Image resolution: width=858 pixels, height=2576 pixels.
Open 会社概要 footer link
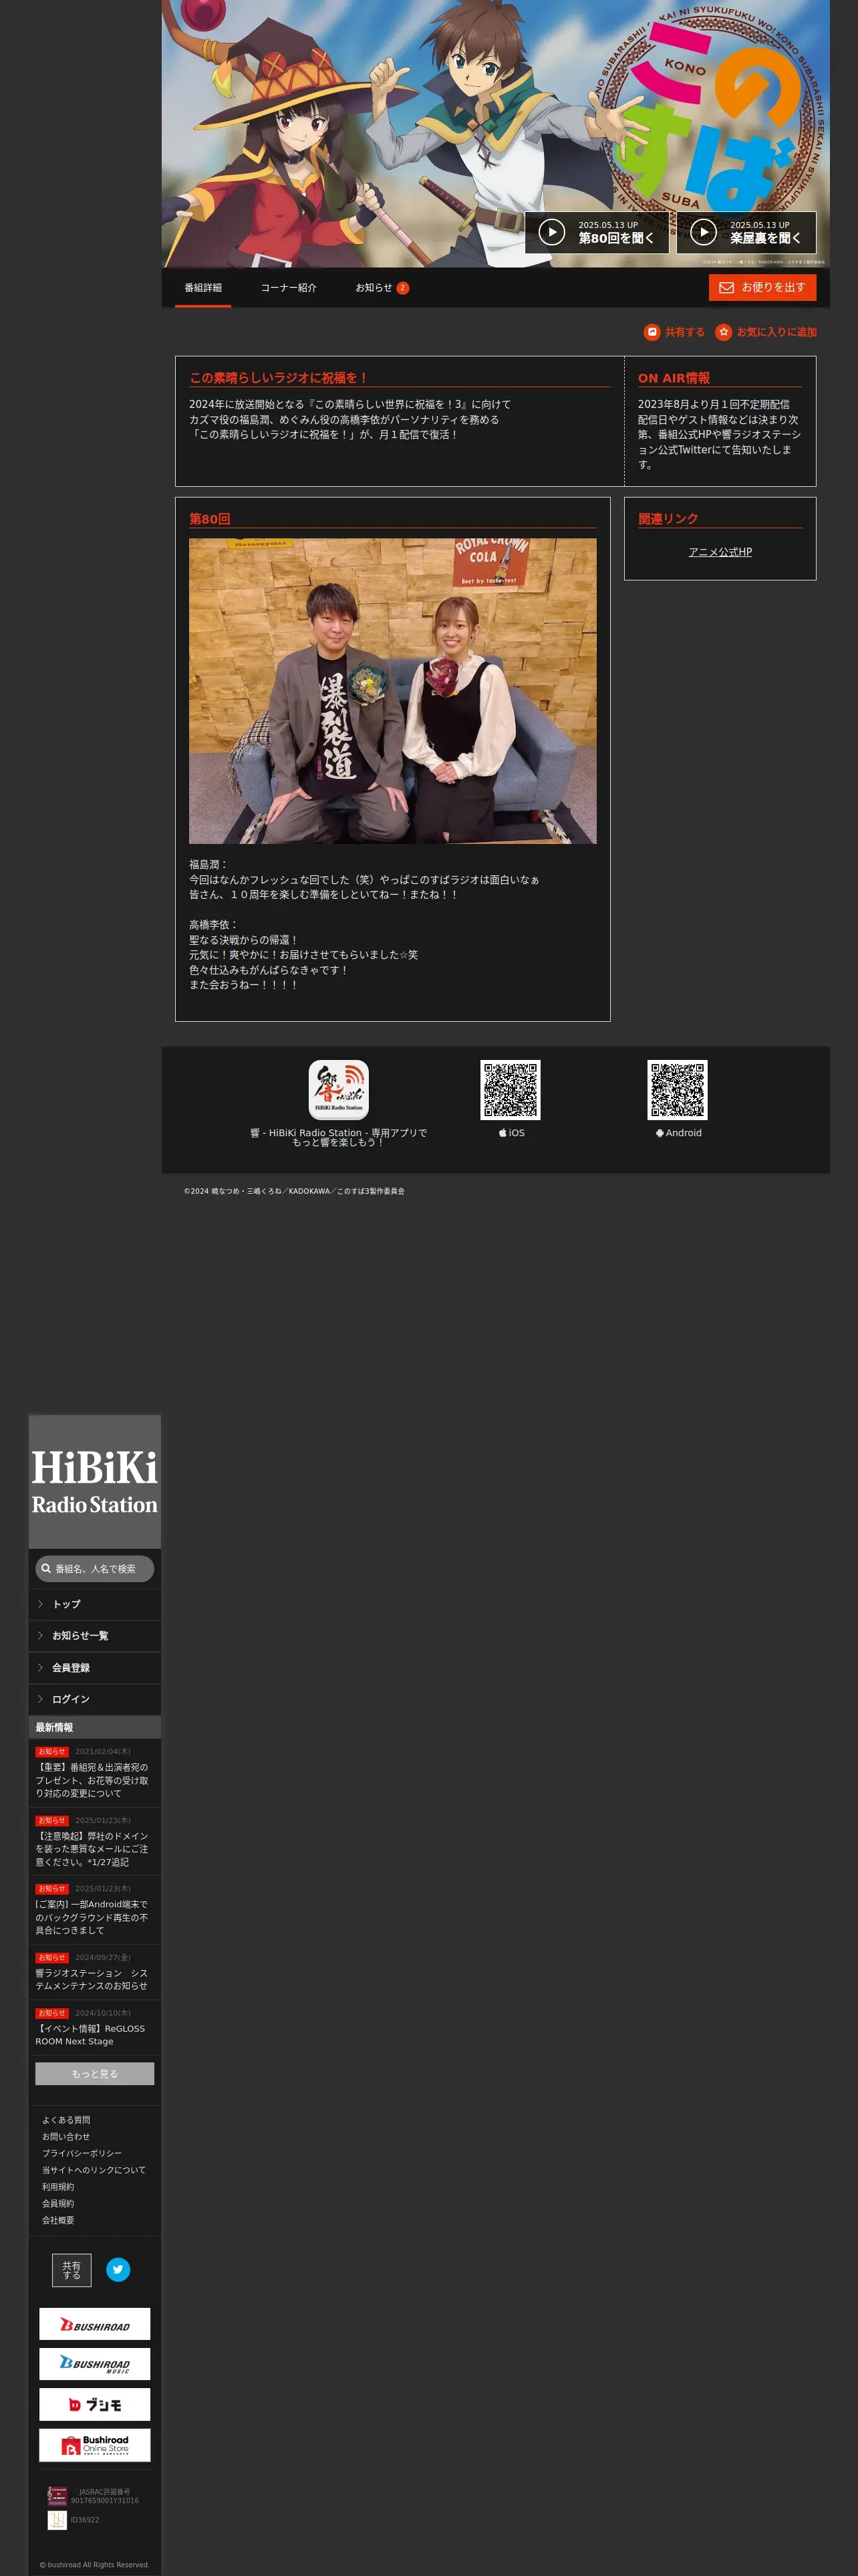click(58, 2220)
